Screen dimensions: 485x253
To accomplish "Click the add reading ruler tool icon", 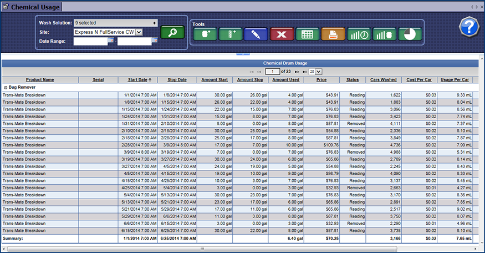I will (229, 34).
